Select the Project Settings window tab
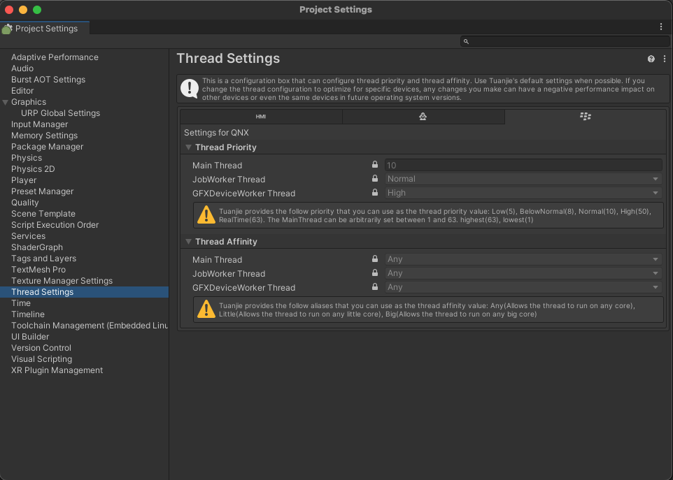This screenshot has width=673, height=480. 43,29
